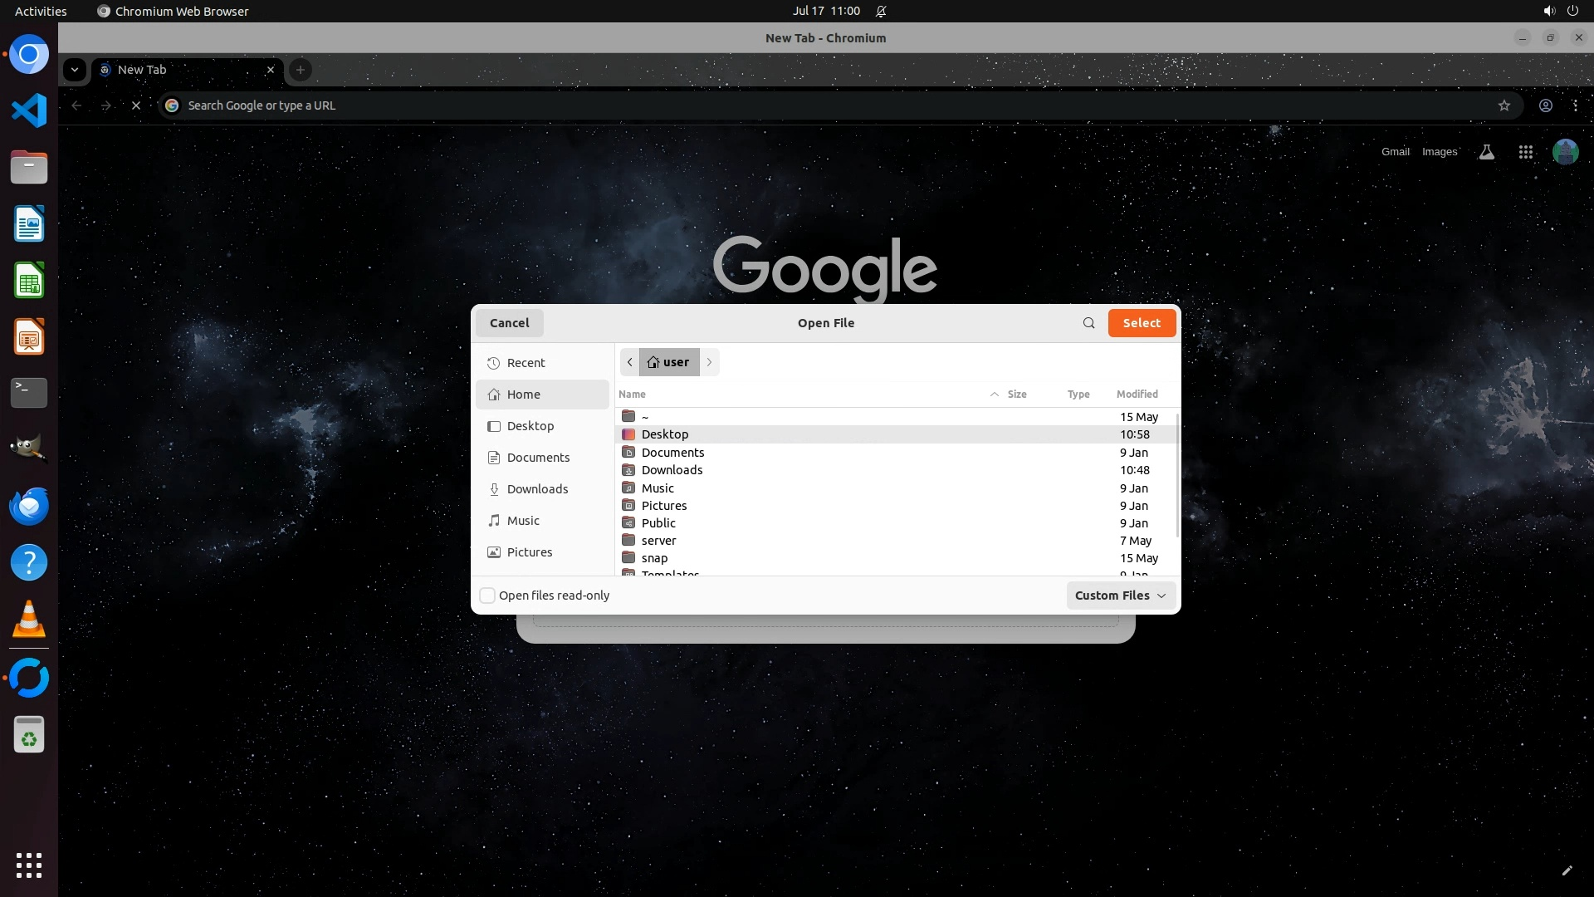Image resolution: width=1594 pixels, height=897 pixels.
Task: Sort files by Name column header
Action: [632, 395]
